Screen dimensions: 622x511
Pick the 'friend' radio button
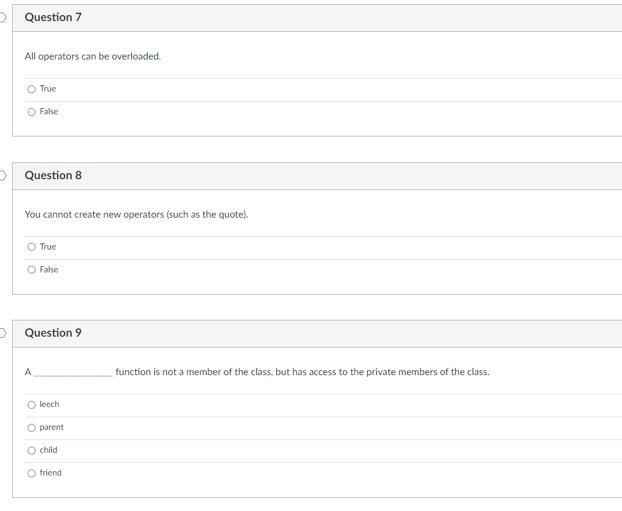point(31,473)
